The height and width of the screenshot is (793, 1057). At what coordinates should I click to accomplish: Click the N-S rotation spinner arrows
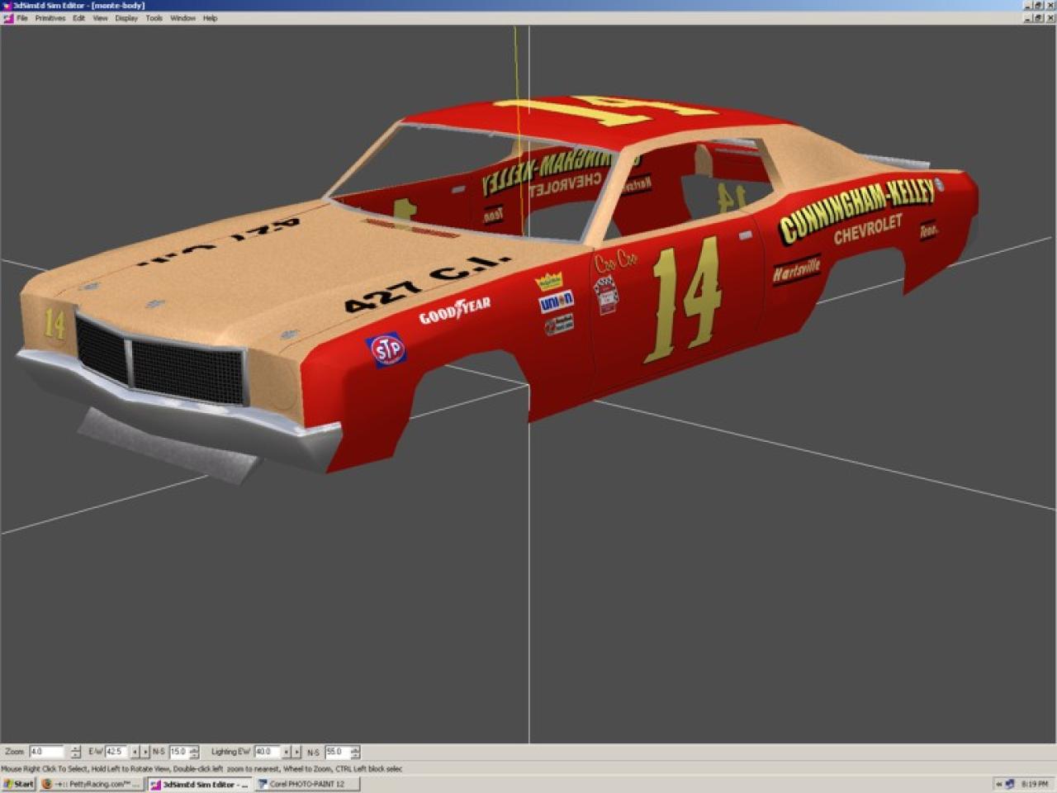coord(194,752)
